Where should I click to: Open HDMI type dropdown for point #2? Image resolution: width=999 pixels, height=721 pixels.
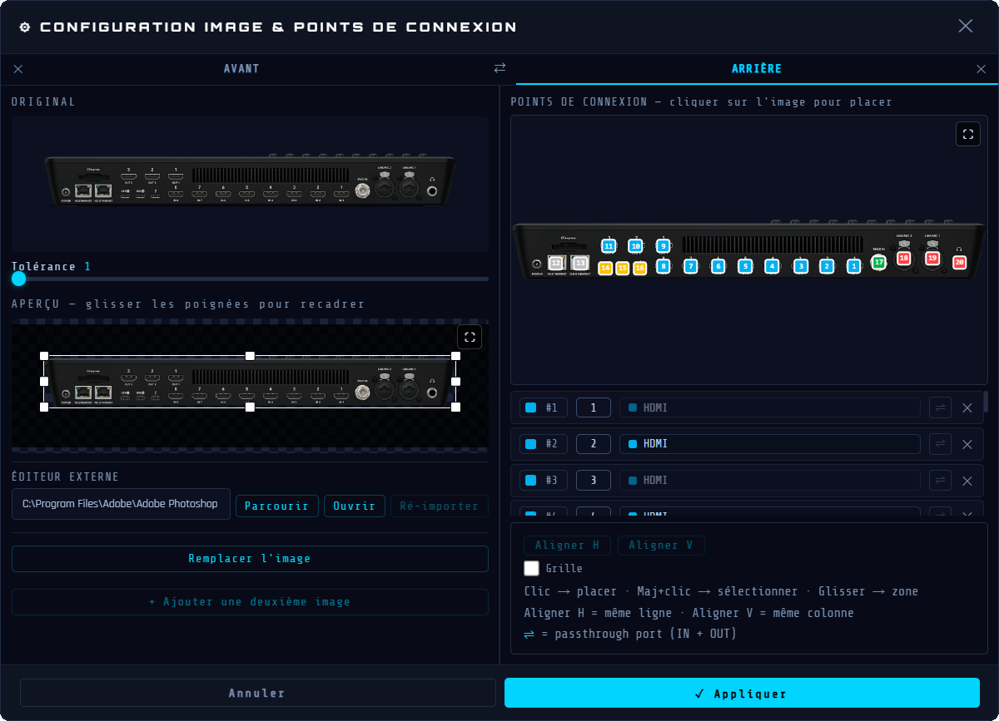[770, 443]
